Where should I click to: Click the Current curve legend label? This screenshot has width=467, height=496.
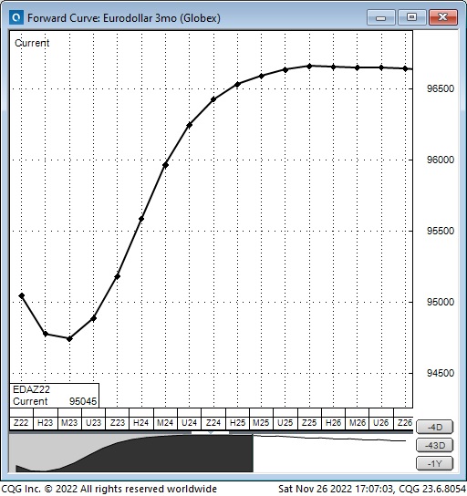click(x=32, y=43)
